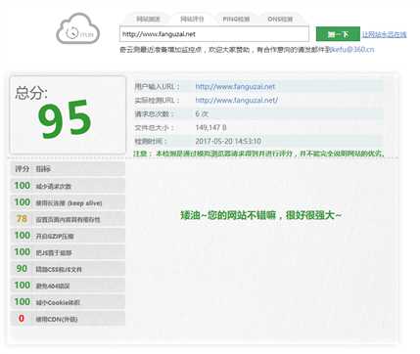Open the actual detected URL fanguzai.net/ link
Image resolution: width=420 pixels, height=354 pixels.
click(x=237, y=101)
